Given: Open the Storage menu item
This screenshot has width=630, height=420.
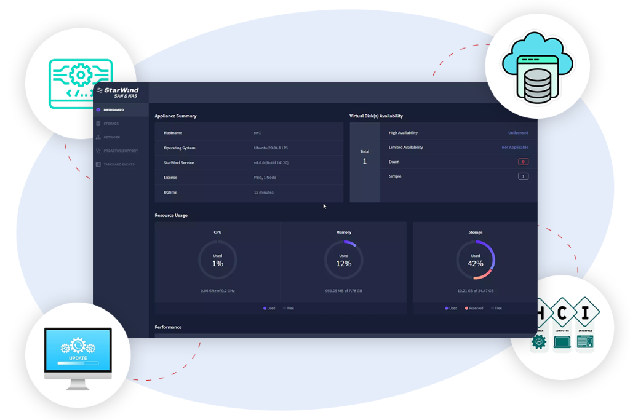Looking at the screenshot, I should click(111, 124).
